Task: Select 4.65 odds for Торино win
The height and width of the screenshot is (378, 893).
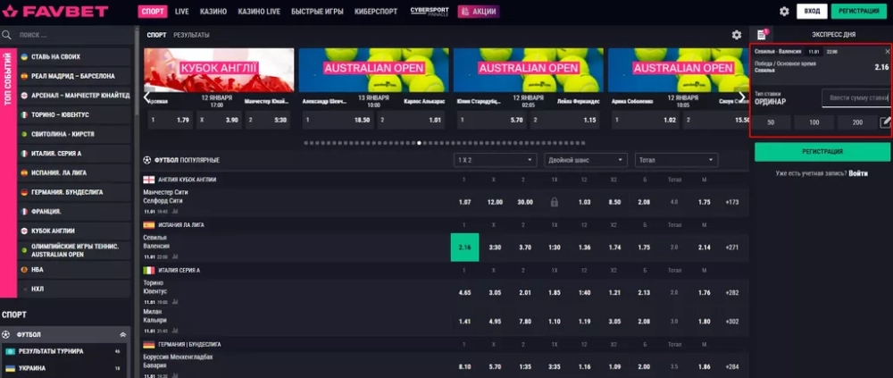Action: [464, 292]
